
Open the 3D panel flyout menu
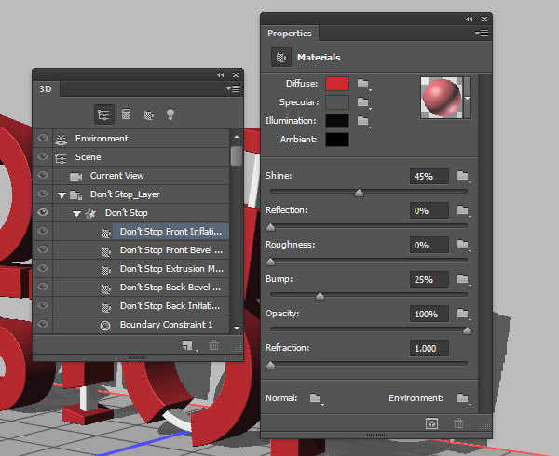click(233, 88)
